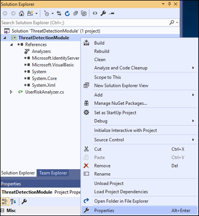This screenshot has width=199, height=216.
Task: Click Property Pages wrench in Properties panel
Action: click(24, 201)
